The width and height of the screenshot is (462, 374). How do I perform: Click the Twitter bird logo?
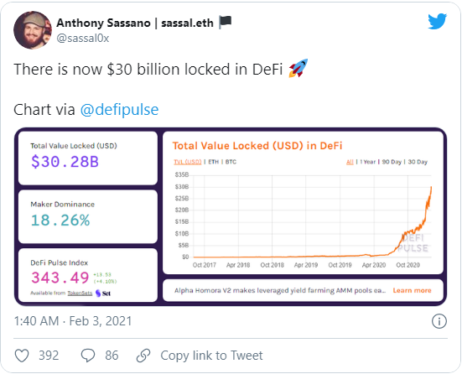pos(437,21)
